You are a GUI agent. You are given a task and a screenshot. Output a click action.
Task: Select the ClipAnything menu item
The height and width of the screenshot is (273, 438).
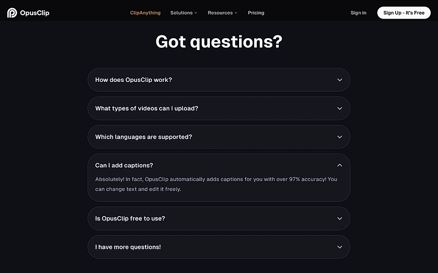(x=145, y=13)
